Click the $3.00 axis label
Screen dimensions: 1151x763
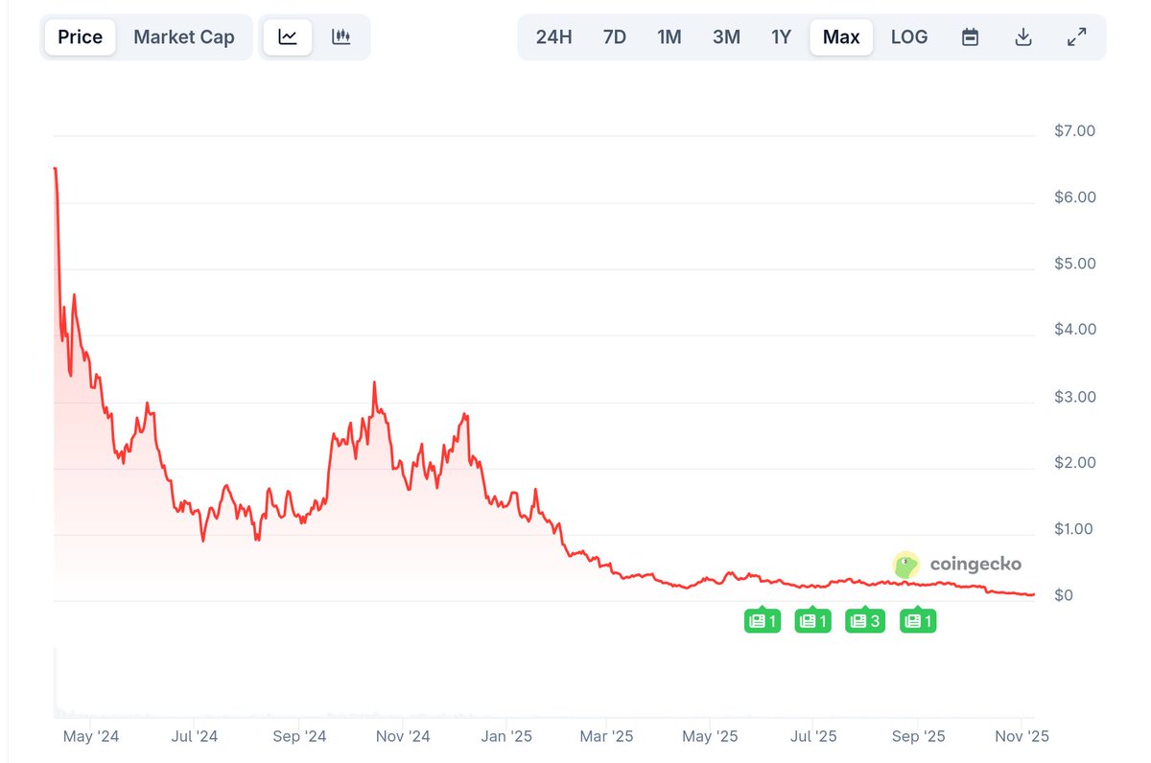1074,397
